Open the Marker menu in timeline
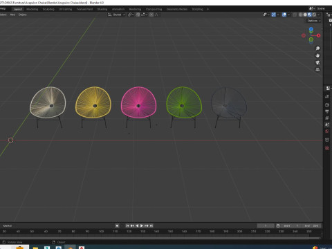This screenshot has width=332, height=249. point(8,225)
